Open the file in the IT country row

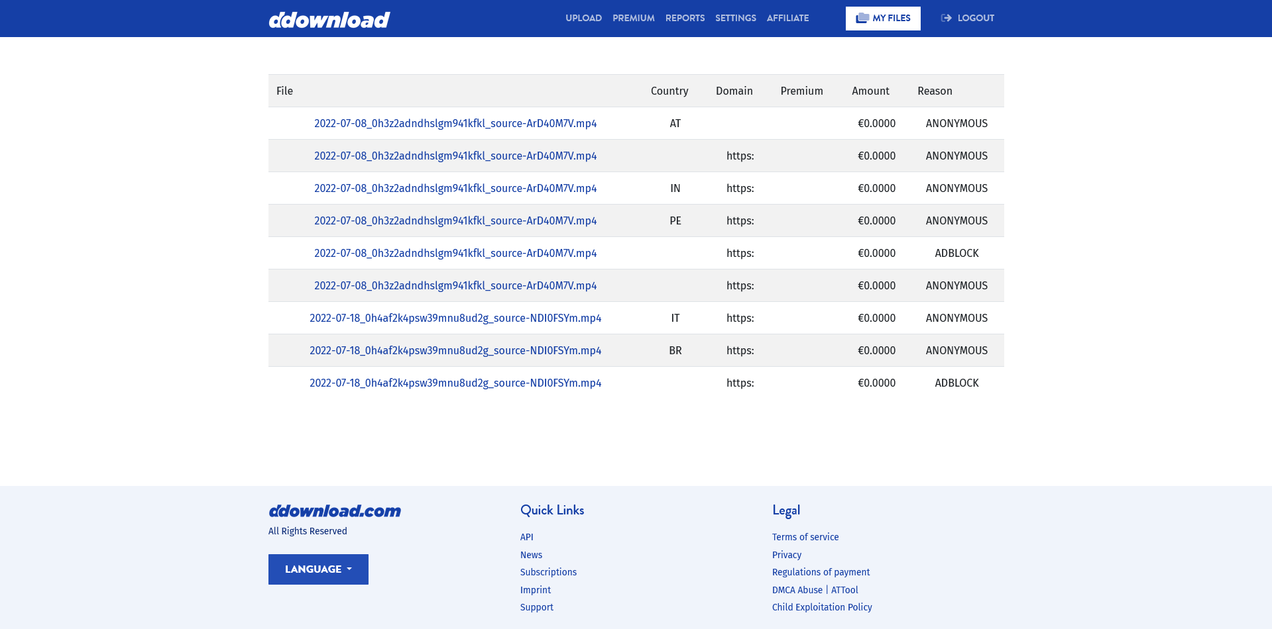[x=455, y=318]
